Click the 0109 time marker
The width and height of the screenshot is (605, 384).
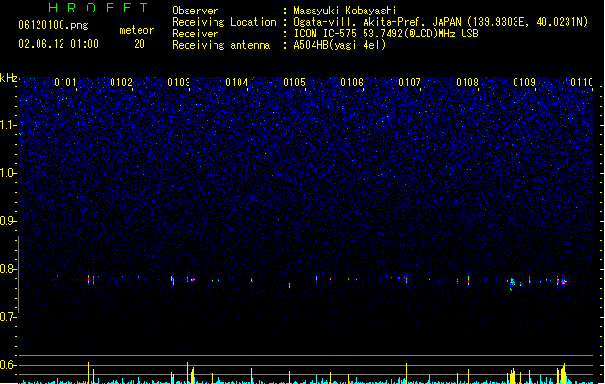[524, 83]
